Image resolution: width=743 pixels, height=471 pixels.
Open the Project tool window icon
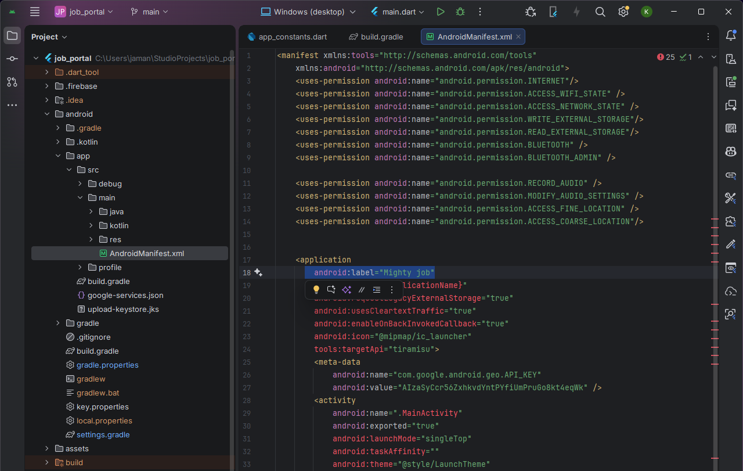pos(12,36)
